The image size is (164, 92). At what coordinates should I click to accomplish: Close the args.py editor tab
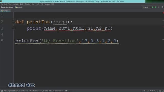[9, 11]
